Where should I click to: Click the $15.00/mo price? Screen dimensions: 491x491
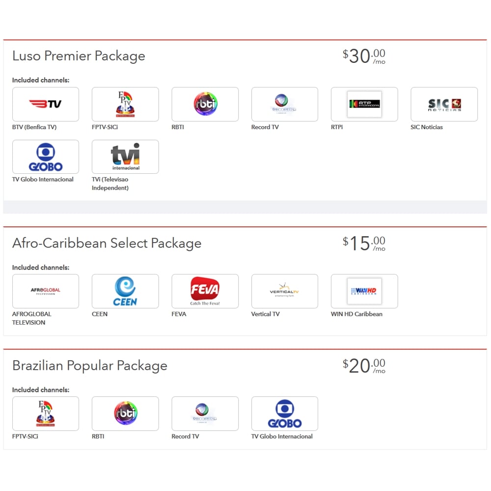click(x=364, y=244)
